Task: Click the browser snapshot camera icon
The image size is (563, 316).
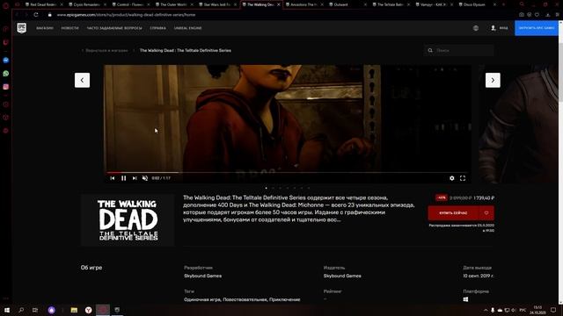Action: point(522,15)
